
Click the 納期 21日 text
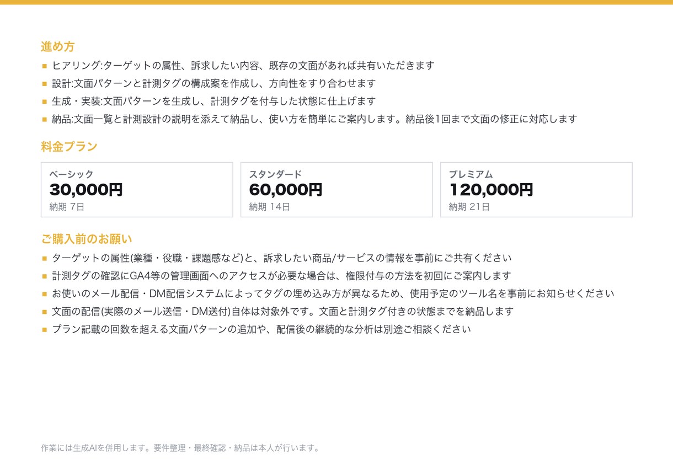(469, 207)
